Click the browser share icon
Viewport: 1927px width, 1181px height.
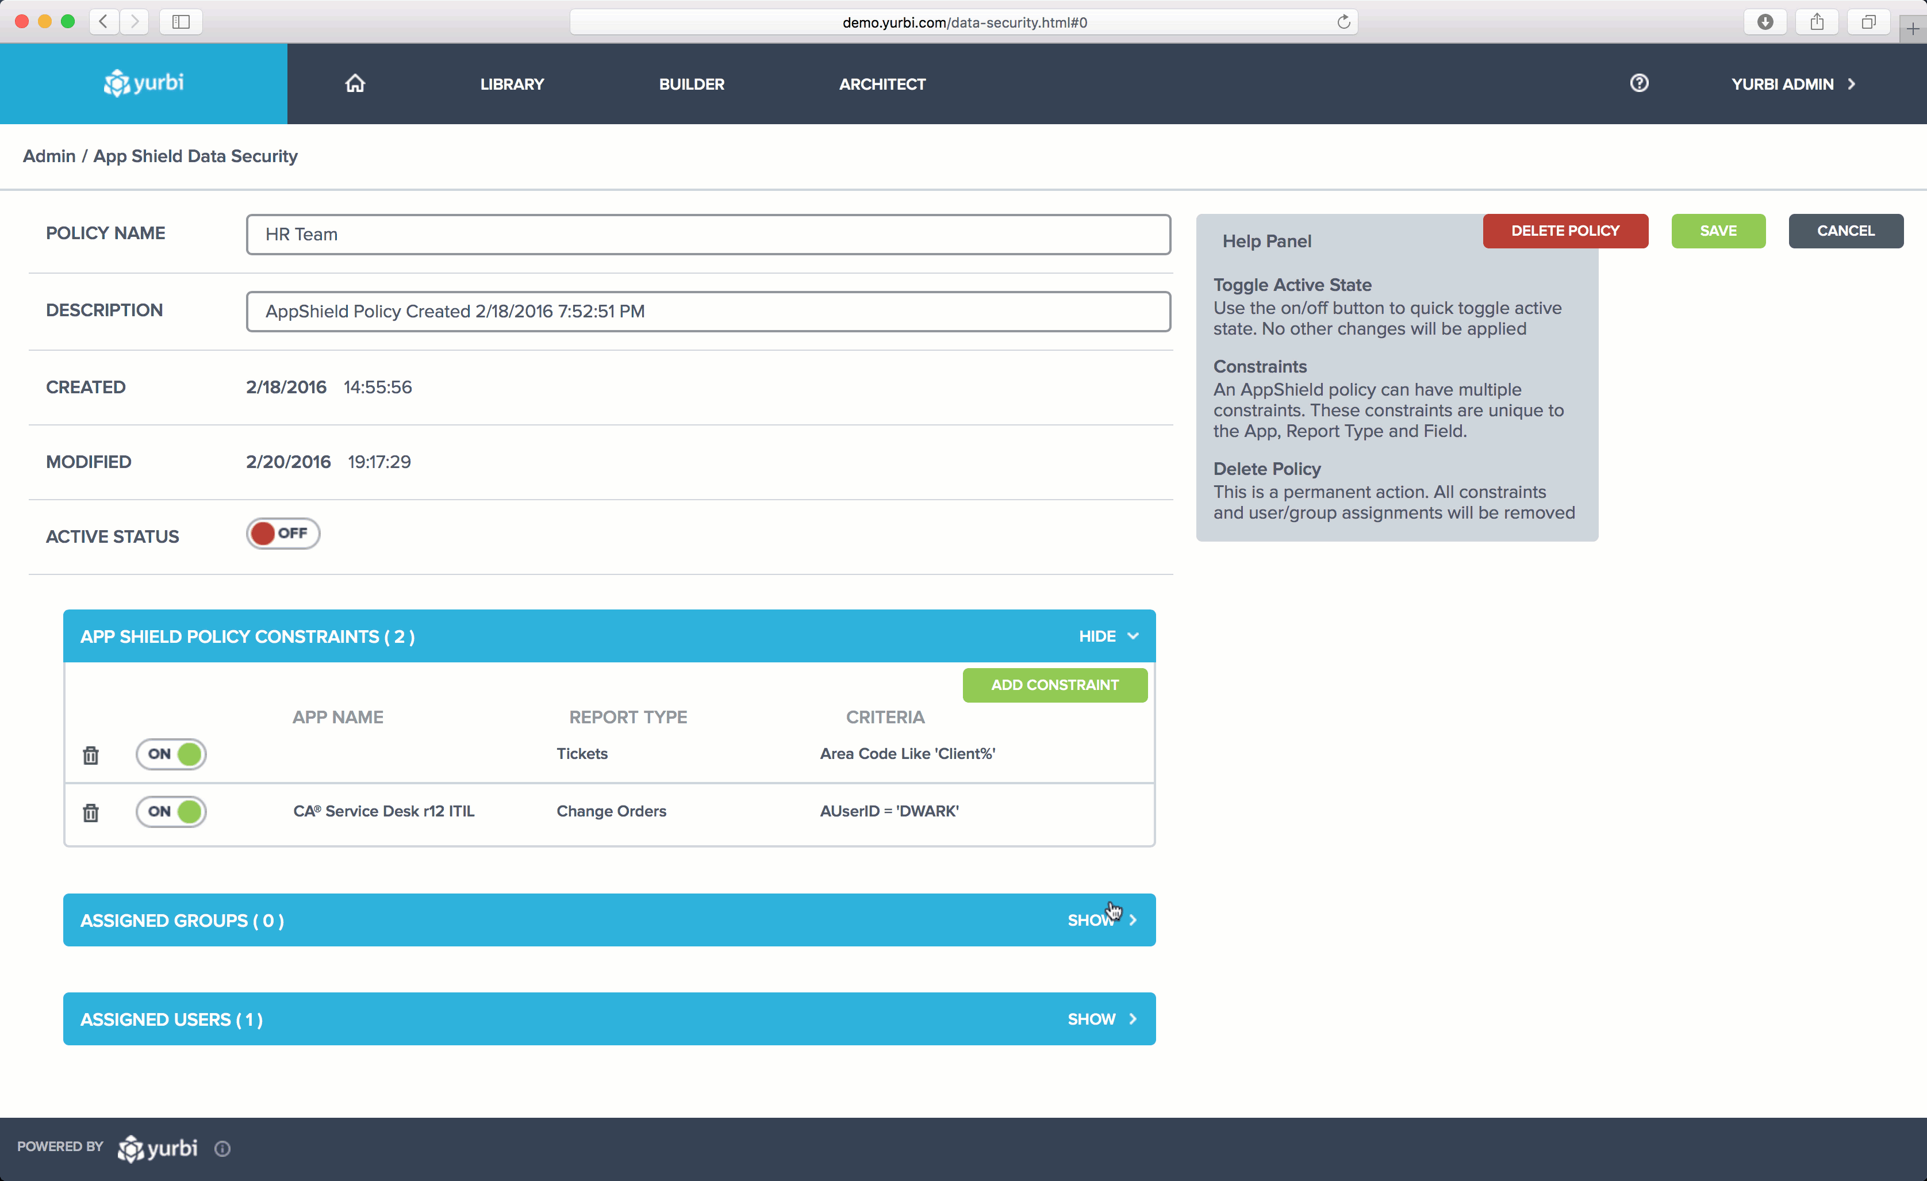[1817, 22]
